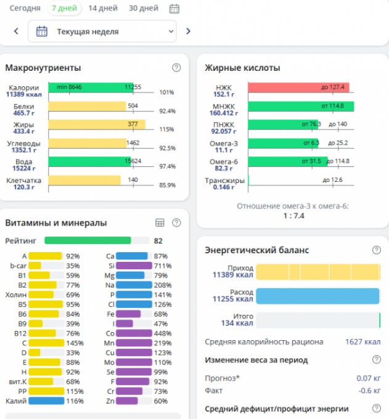The width and height of the screenshot is (389, 419).
Task: Click the blue Расход energy bar
Action: (317, 296)
